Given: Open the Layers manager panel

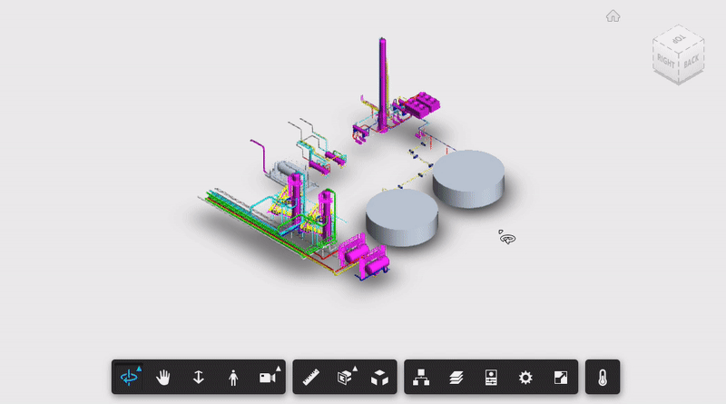Looking at the screenshot, I should pos(456,378).
